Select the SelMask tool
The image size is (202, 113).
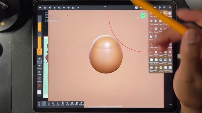(156, 22)
